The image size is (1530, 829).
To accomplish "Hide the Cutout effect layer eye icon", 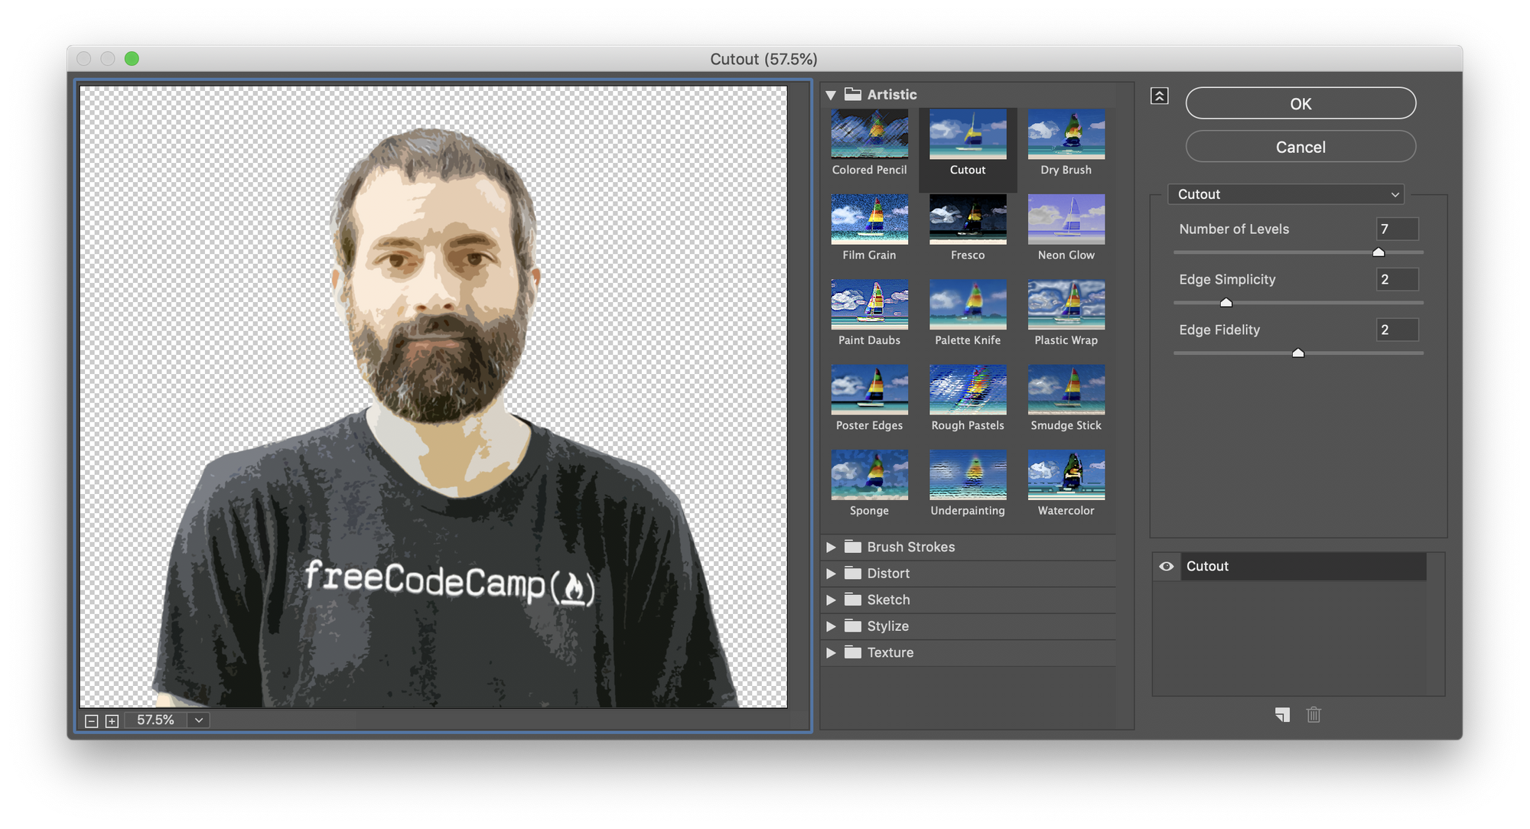I will pyautogui.click(x=1166, y=567).
